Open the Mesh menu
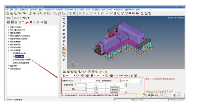199x109 pixels. (41, 10)
